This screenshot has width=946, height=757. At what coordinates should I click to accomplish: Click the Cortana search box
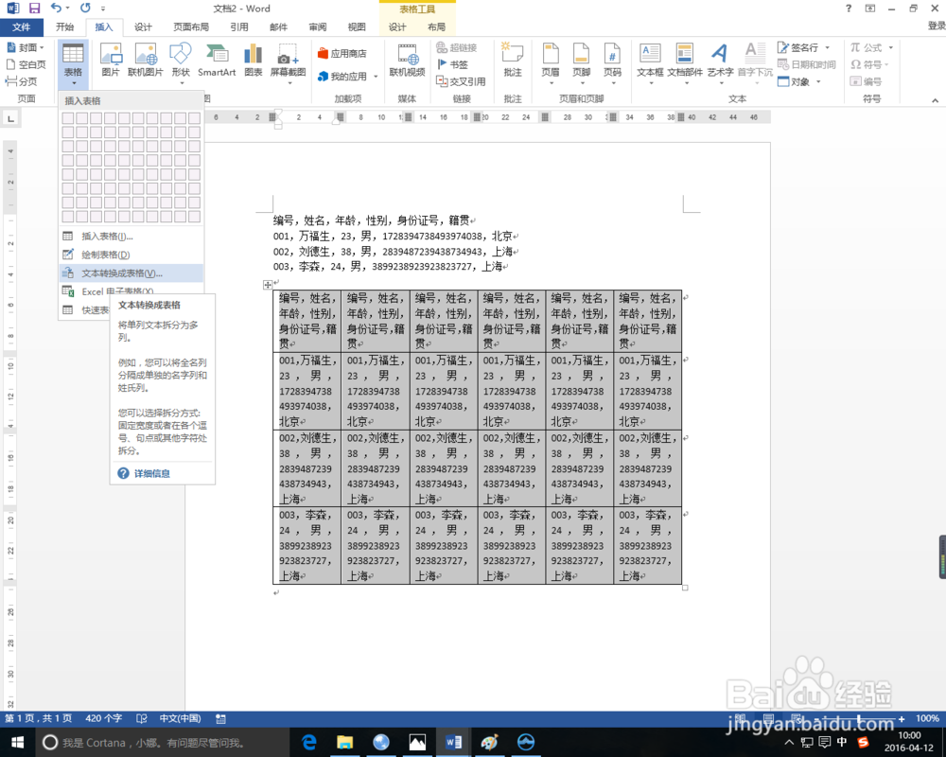click(x=161, y=743)
